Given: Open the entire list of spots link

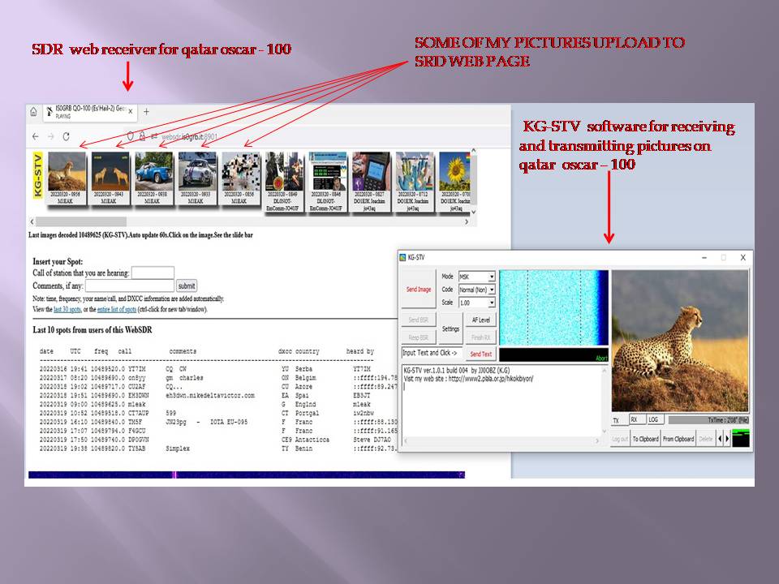Looking at the screenshot, I should tap(117, 309).
